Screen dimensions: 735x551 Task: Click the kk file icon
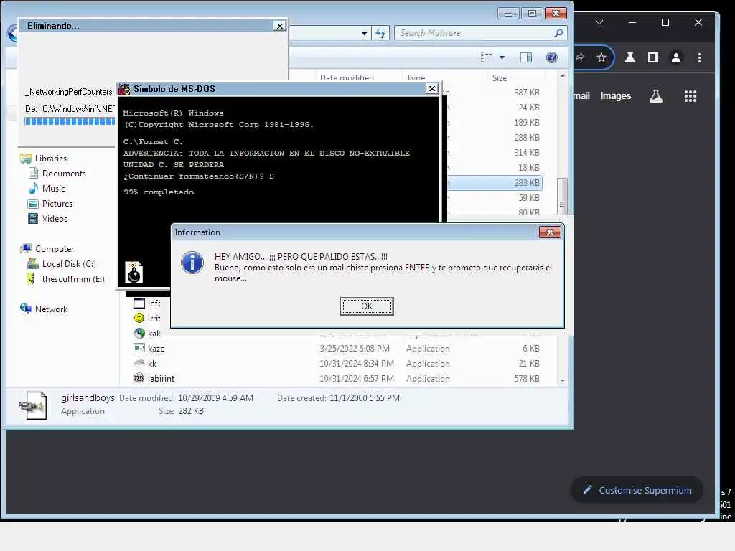tap(139, 363)
